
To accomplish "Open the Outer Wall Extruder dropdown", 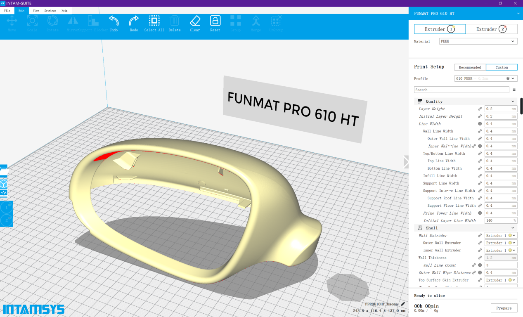I will tap(501, 243).
